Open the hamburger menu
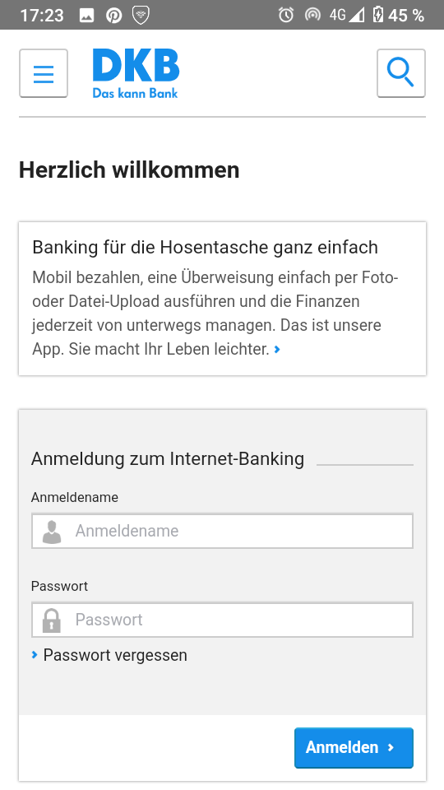 click(44, 73)
